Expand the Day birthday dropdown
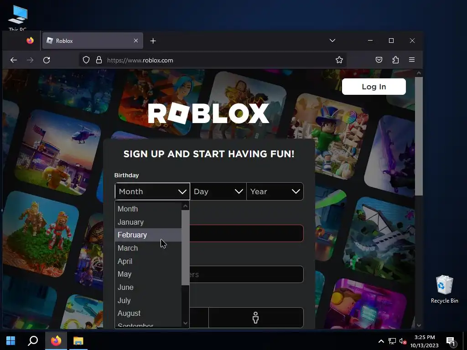467x350 pixels. pos(218,191)
